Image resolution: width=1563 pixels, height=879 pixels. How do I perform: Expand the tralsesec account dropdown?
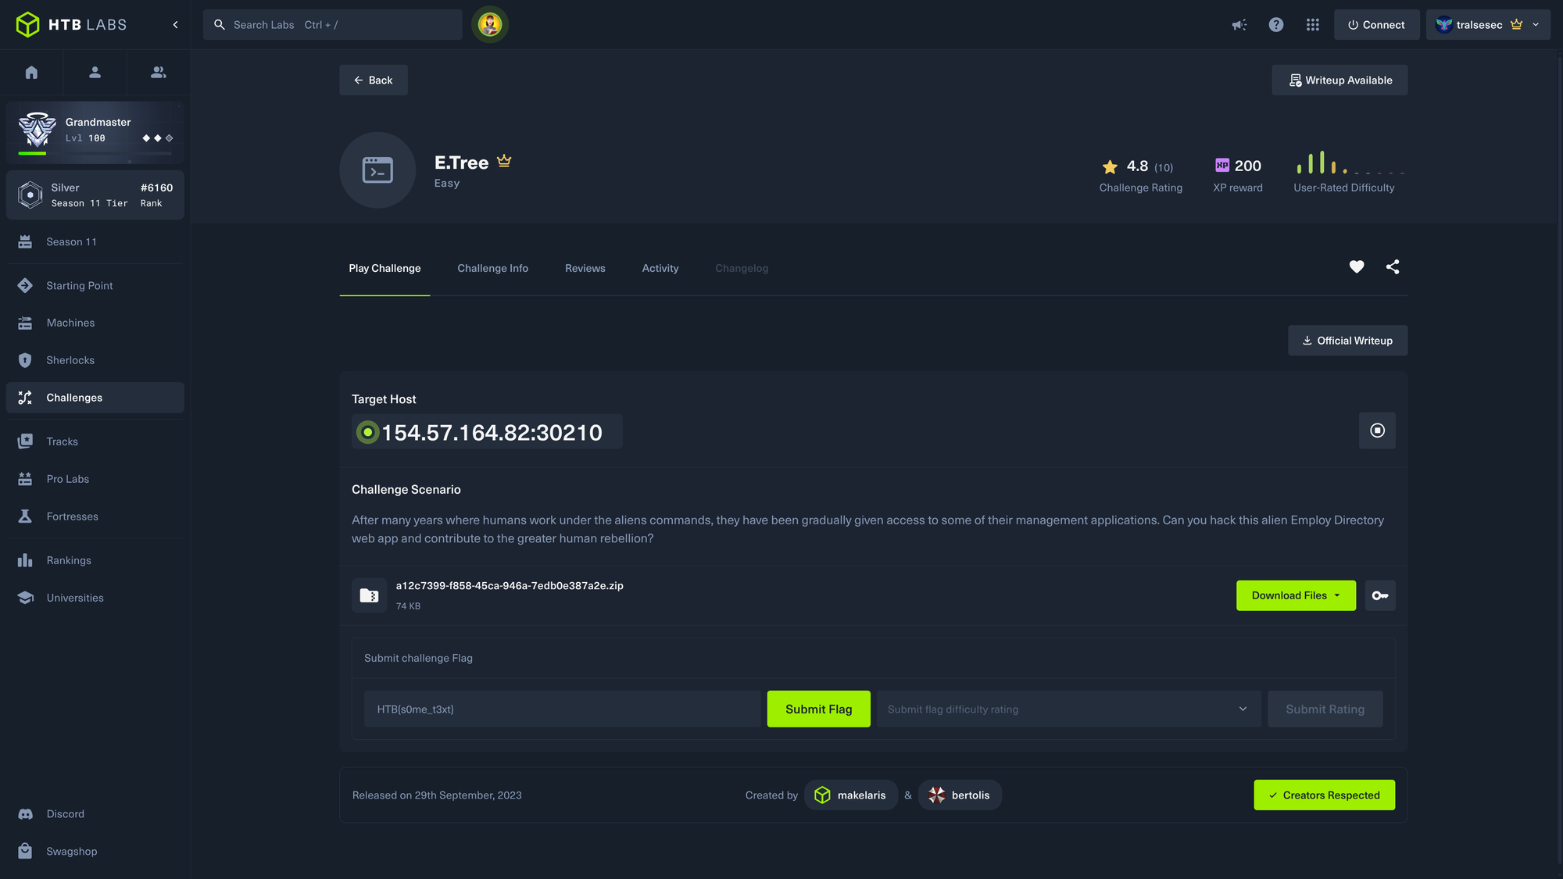pos(1488,25)
